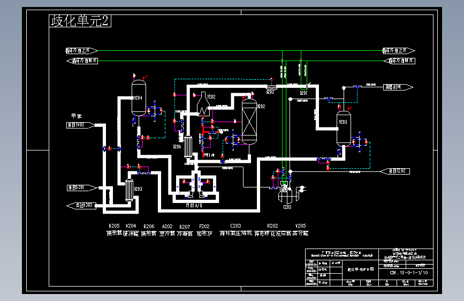
Task: Select the E206 tag in equipment legend
Action: (x=149, y=227)
